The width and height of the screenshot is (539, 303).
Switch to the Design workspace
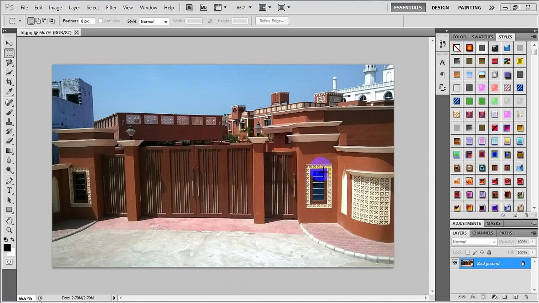coord(440,8)
